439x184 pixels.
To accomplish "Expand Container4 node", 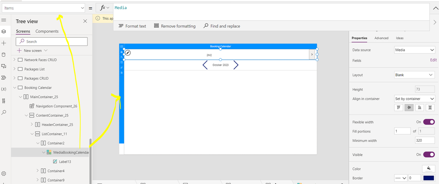I will click(x=37, y=171).
